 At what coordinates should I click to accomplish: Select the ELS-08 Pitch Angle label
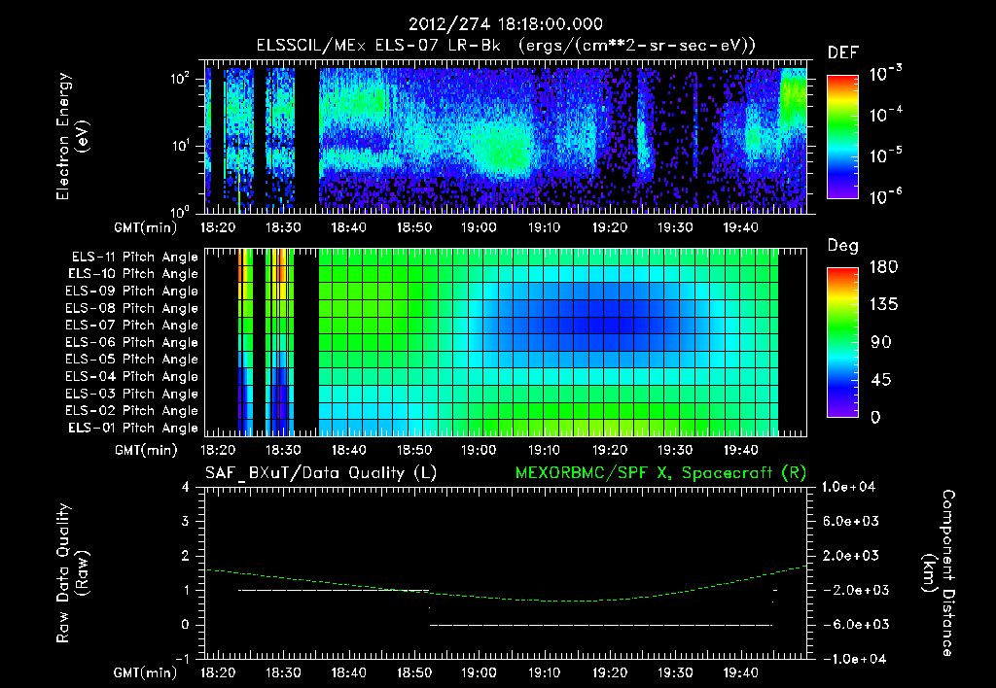132,308
